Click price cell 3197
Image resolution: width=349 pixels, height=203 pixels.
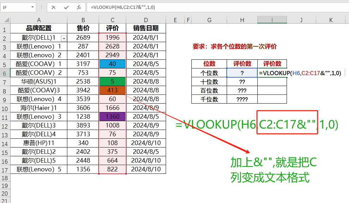pos(83,64)
